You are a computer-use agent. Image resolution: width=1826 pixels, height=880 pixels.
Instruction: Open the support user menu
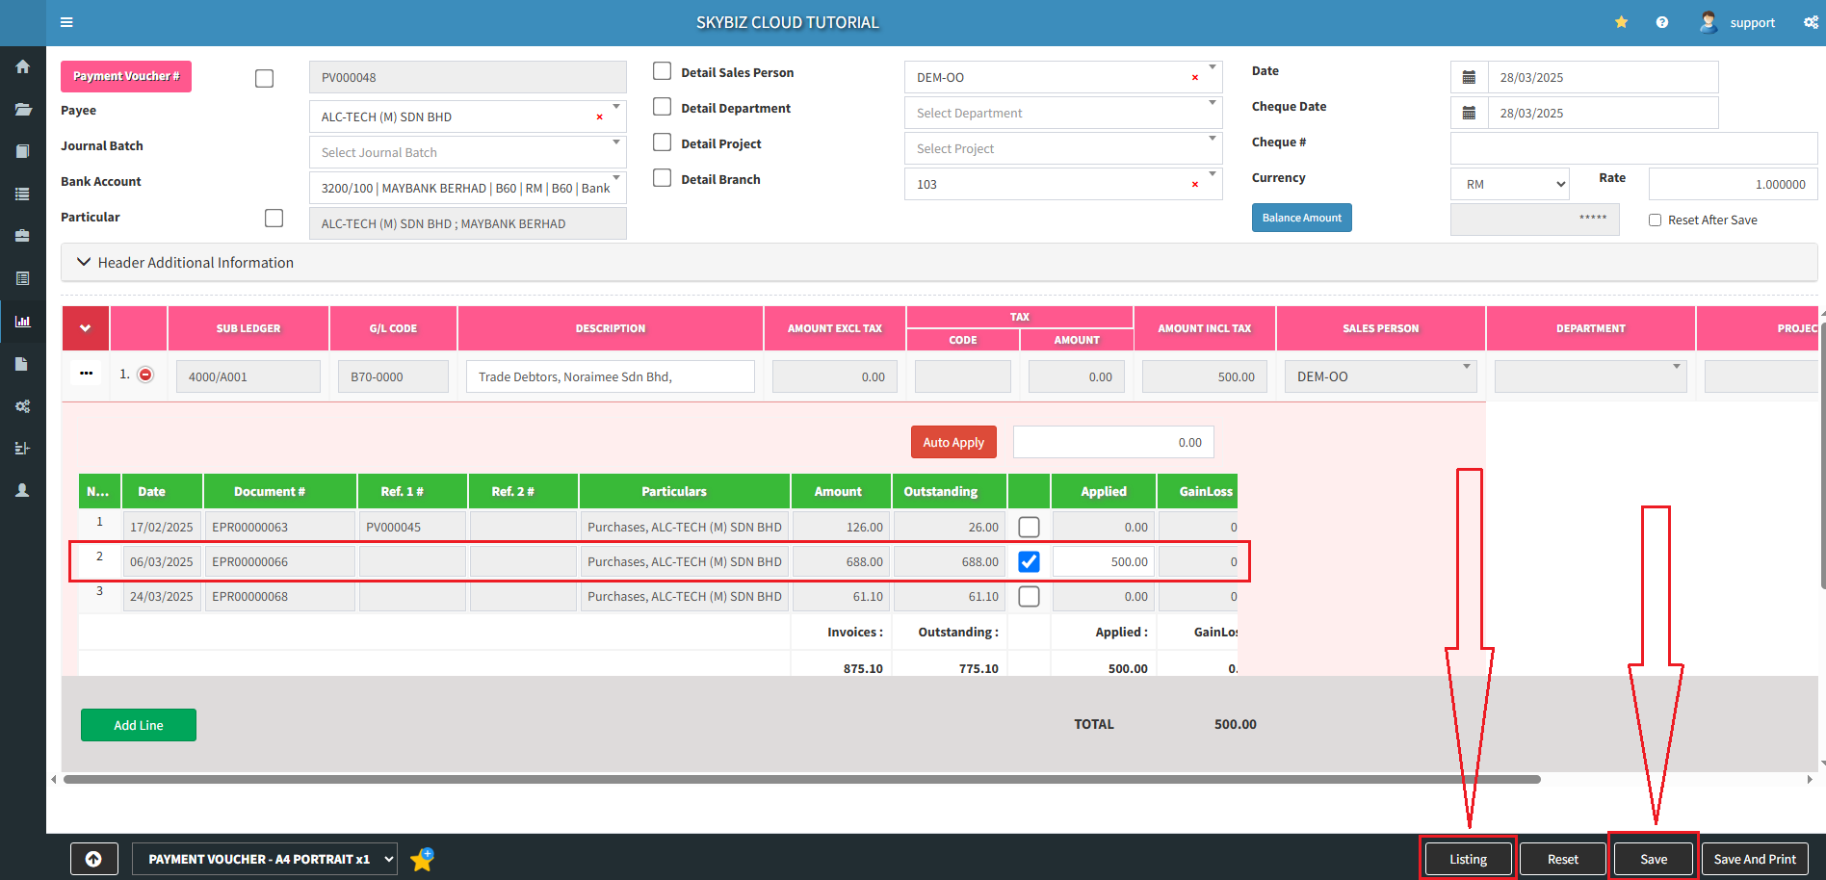(x=1738, y=22)
